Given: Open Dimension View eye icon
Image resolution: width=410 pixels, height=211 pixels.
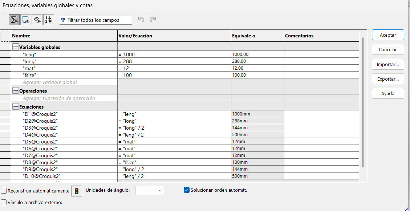Looking at the screenshot, I should pyautogui.click(x=37, y=20).
